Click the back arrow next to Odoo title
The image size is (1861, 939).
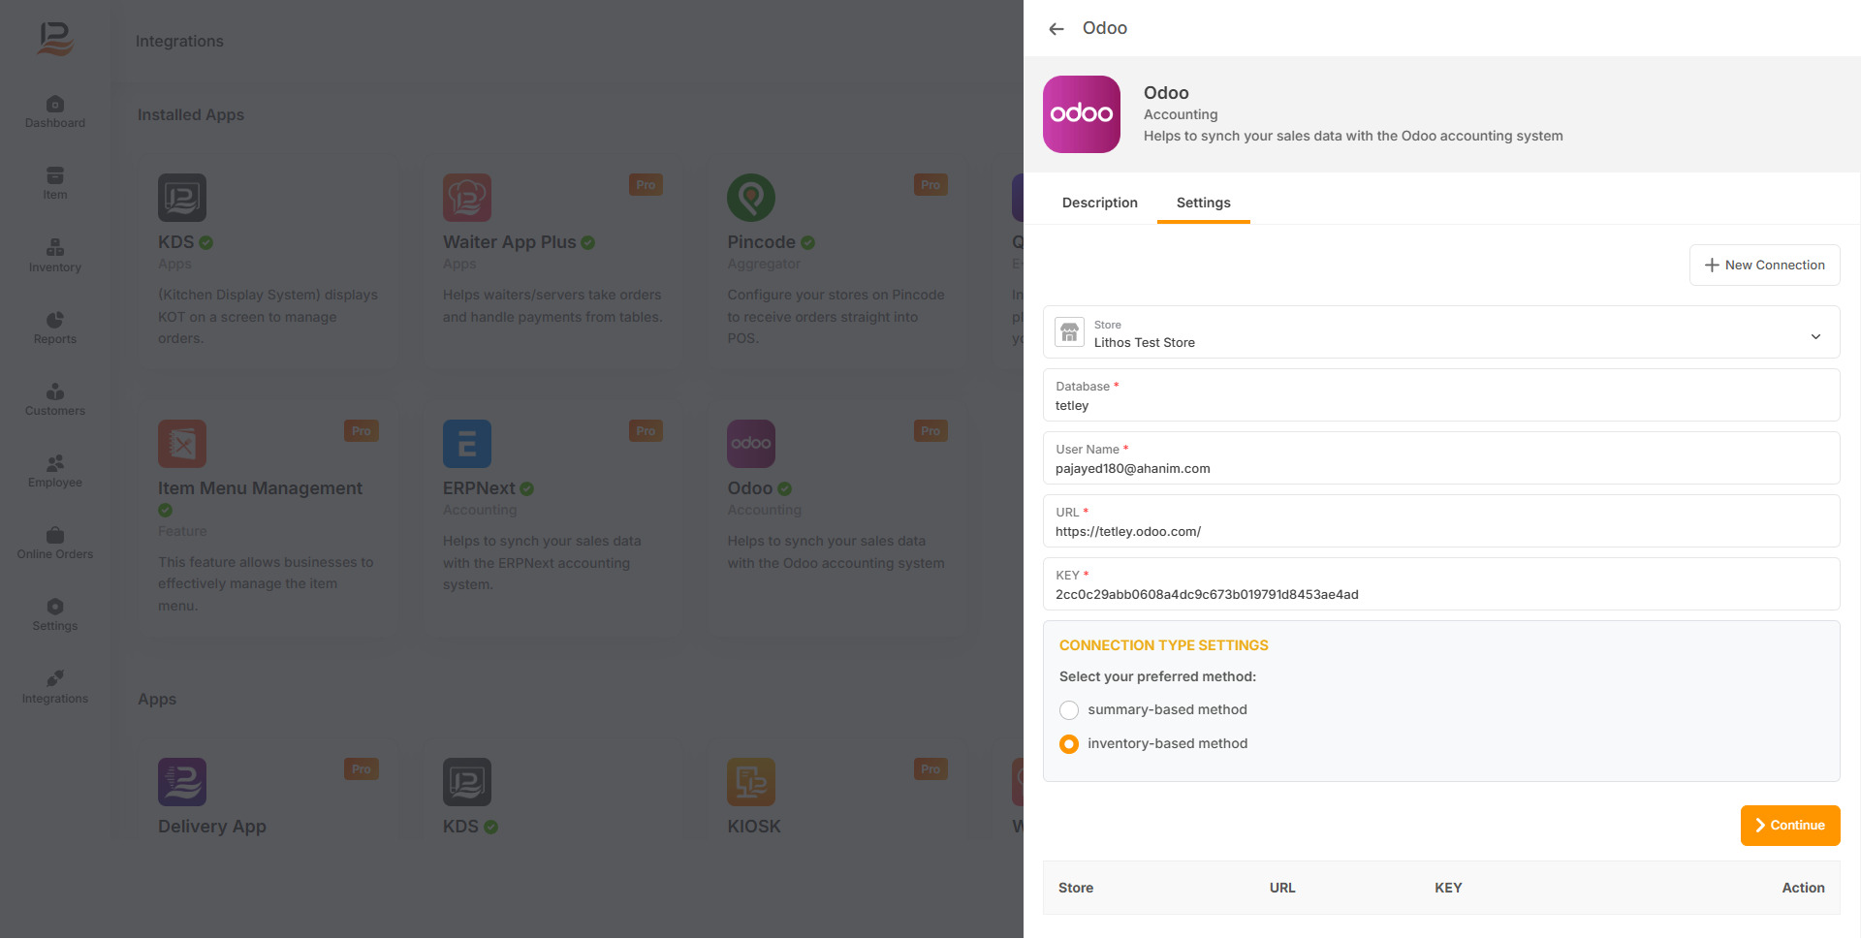1057,29
